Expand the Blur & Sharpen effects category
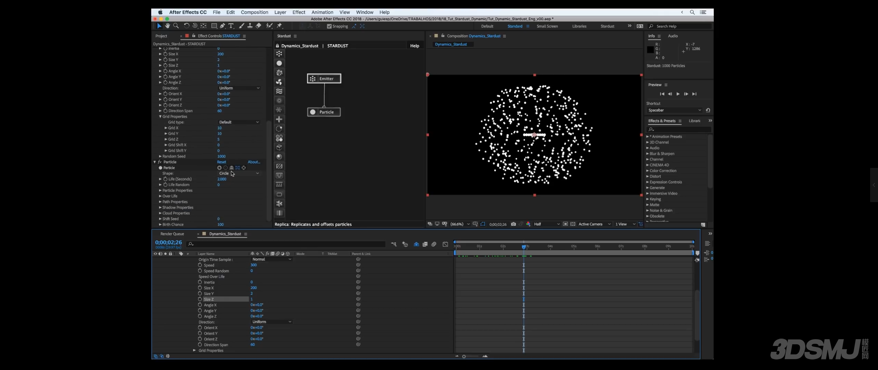The width and height of the screenshot is (878, 370). click(648, 153)
